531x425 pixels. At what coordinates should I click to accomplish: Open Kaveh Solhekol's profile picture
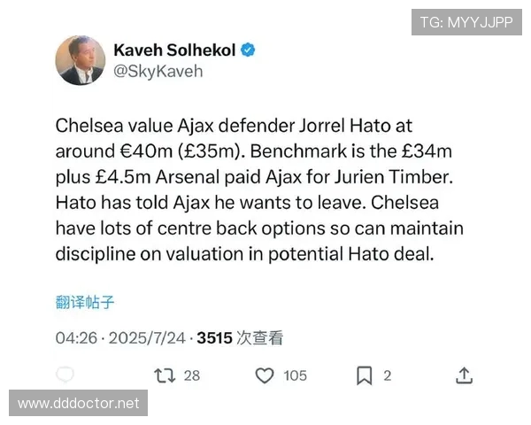81,60
